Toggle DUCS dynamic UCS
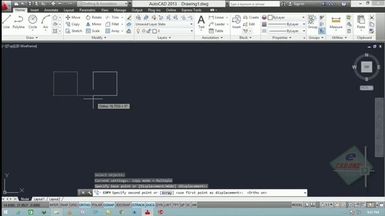 [150, 205]
